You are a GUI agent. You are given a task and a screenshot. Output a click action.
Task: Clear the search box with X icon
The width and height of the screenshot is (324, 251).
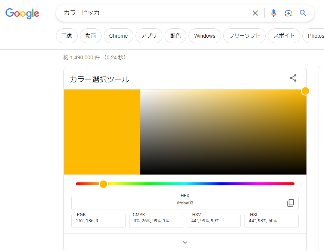[x=255, y=13]
